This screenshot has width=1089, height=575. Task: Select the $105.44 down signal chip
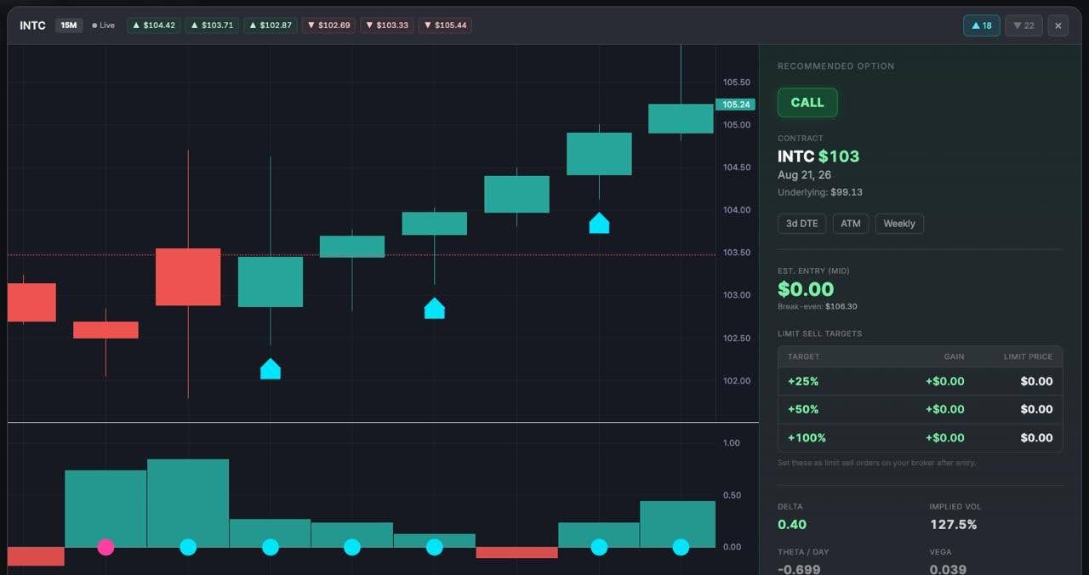pyautogui.click(x=445, y=26)
